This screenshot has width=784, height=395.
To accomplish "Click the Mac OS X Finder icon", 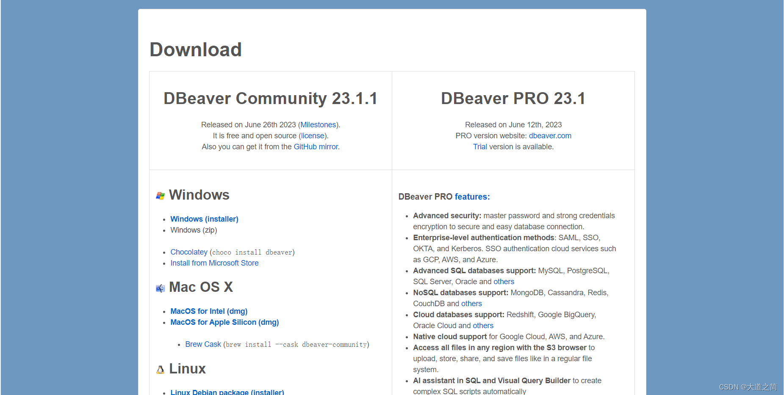I will click(160, 288).
